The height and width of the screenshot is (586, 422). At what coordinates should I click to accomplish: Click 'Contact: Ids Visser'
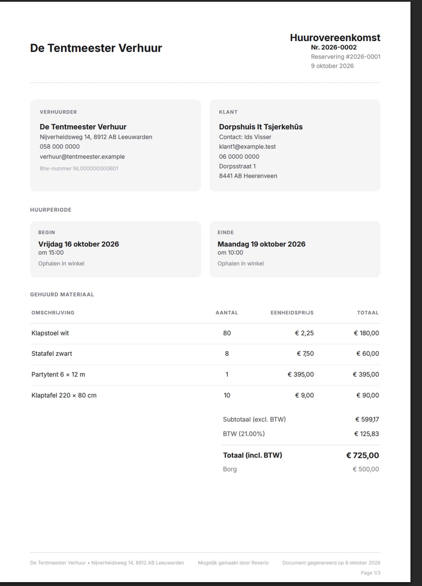pos(245,137)
